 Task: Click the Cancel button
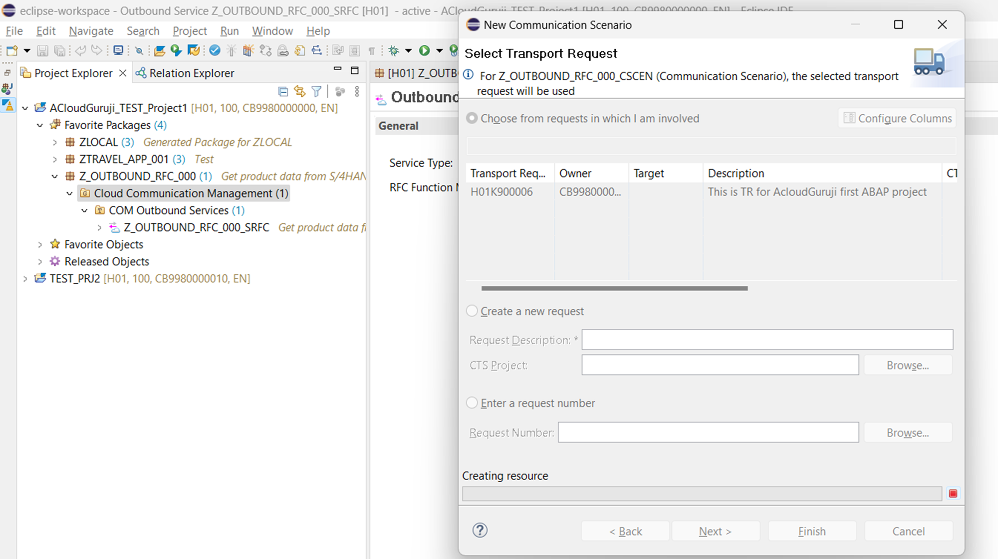pyautogui.click(x=908, y=531)
